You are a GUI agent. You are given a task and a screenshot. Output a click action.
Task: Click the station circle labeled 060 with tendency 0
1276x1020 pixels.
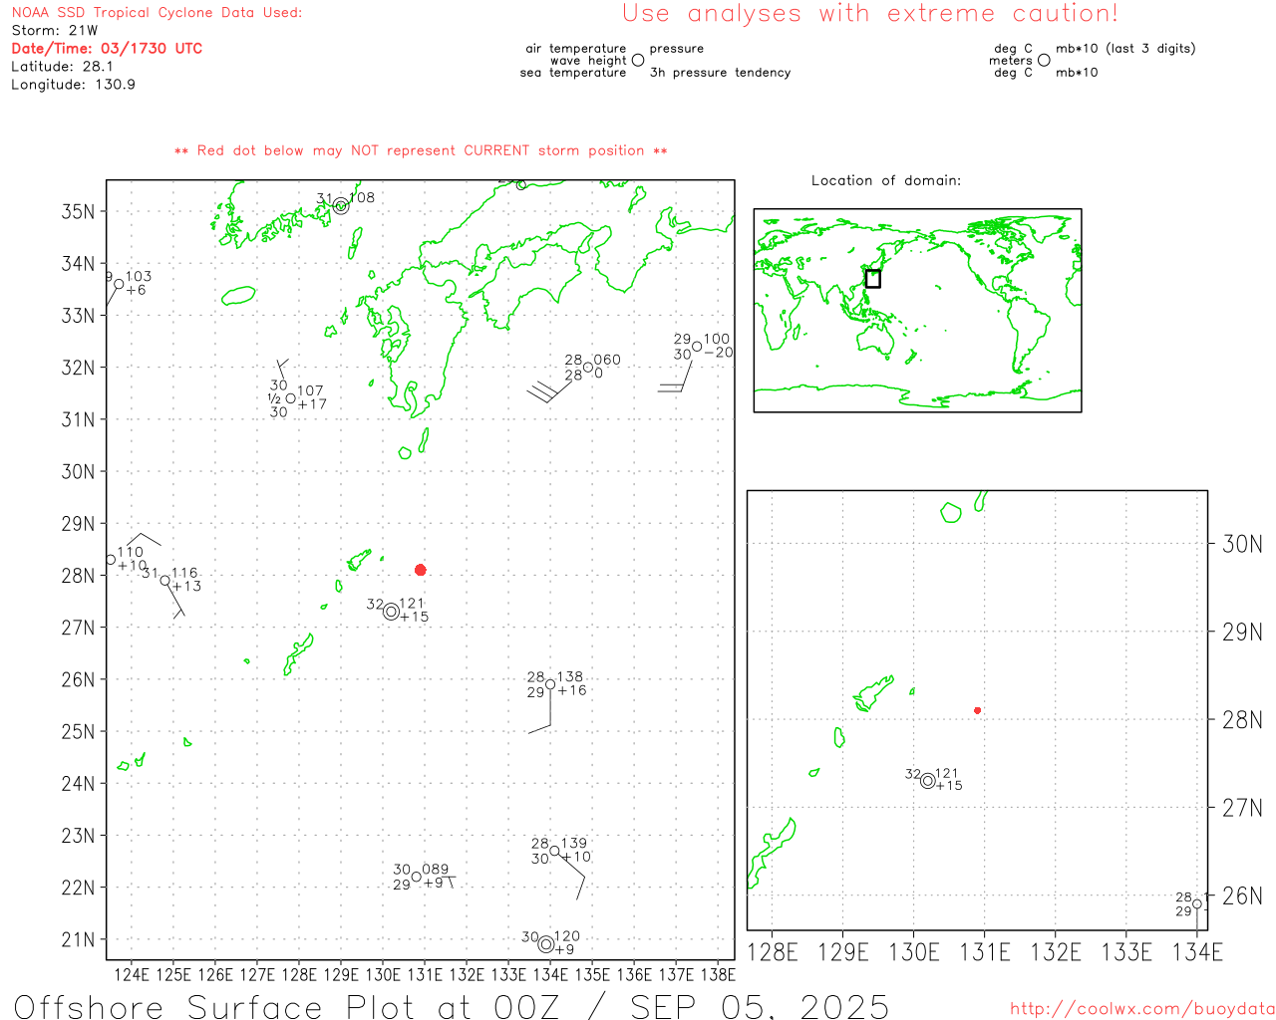pos(588,368)
